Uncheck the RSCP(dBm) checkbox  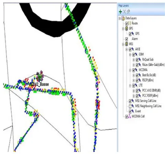(x=137, y=81)
